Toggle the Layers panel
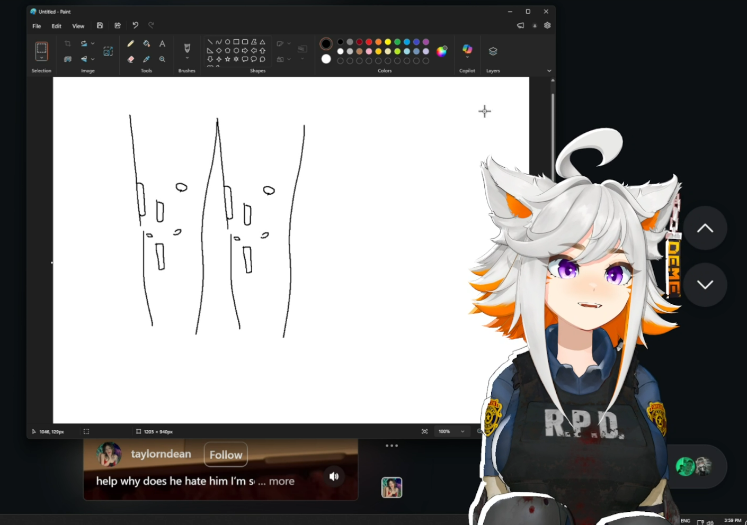 (493, 51)
